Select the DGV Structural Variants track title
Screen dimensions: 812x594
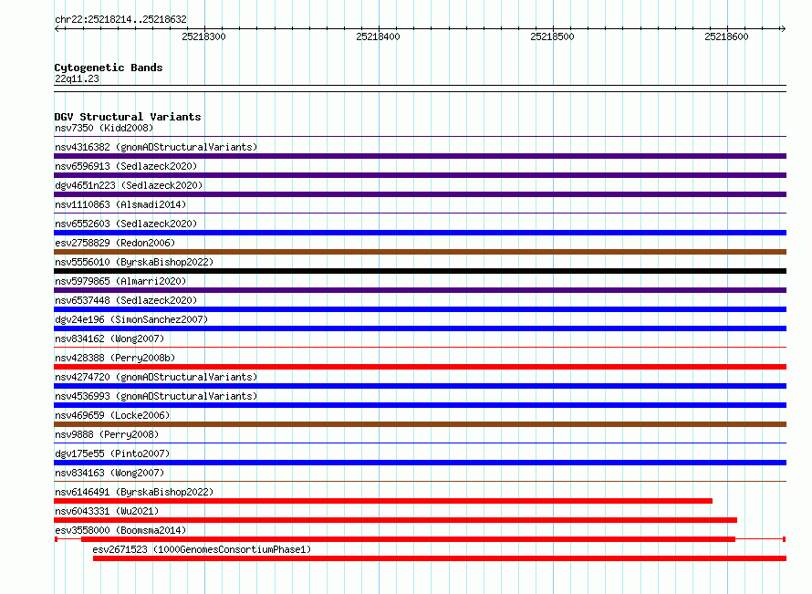coord(128,117)
